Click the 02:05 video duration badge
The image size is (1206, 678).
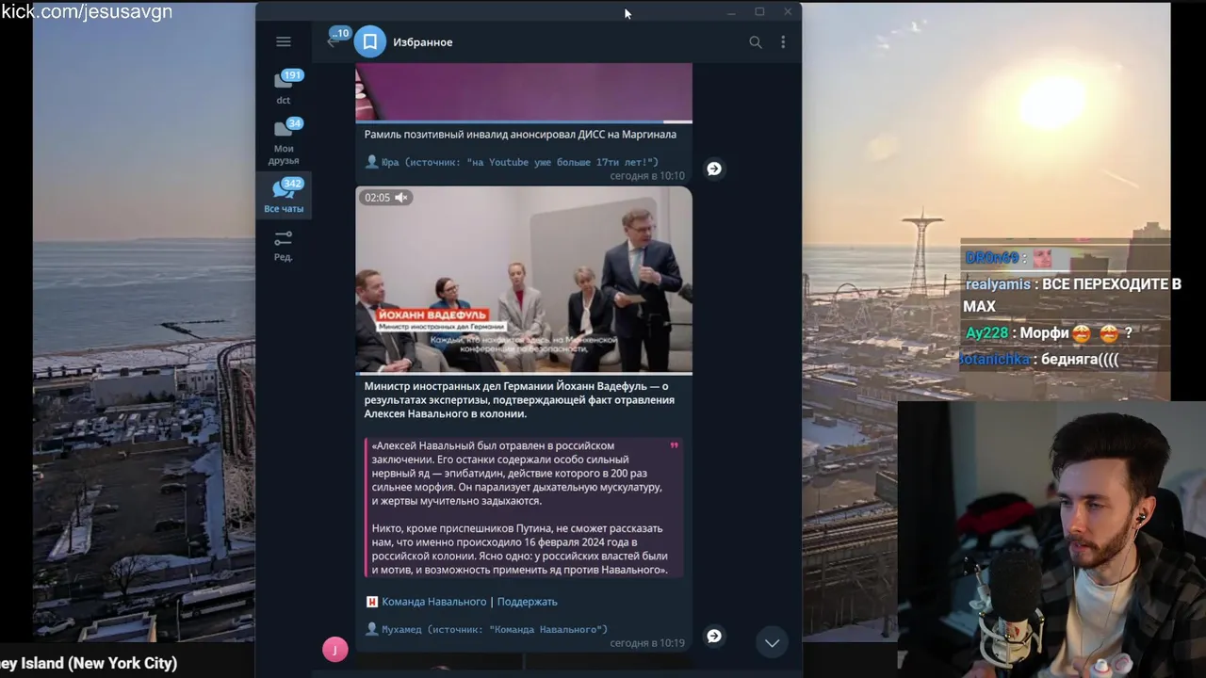[x=377, y=198]
